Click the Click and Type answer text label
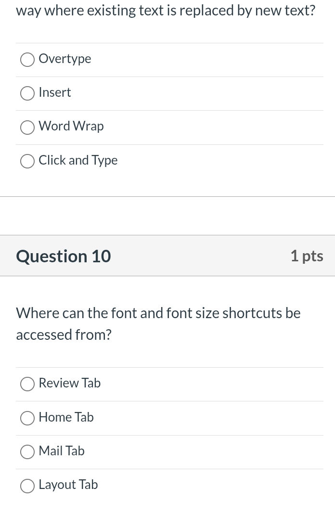 [78, 160]
